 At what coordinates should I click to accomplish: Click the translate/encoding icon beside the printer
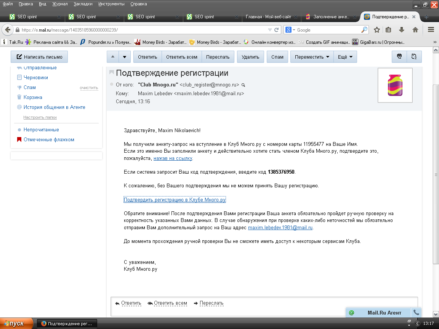[414, 57]
